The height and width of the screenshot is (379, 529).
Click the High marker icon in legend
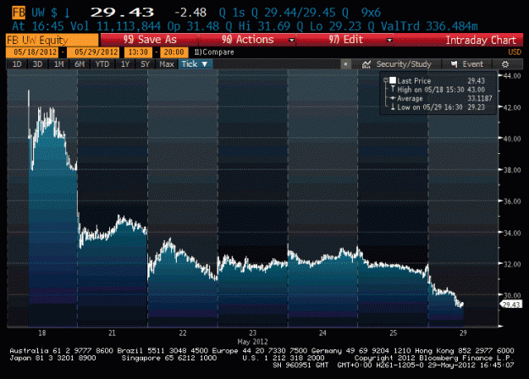coord(393,90)
